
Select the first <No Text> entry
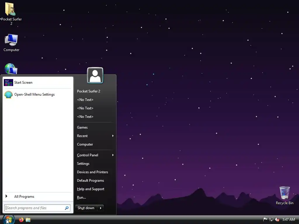[85, 100]
